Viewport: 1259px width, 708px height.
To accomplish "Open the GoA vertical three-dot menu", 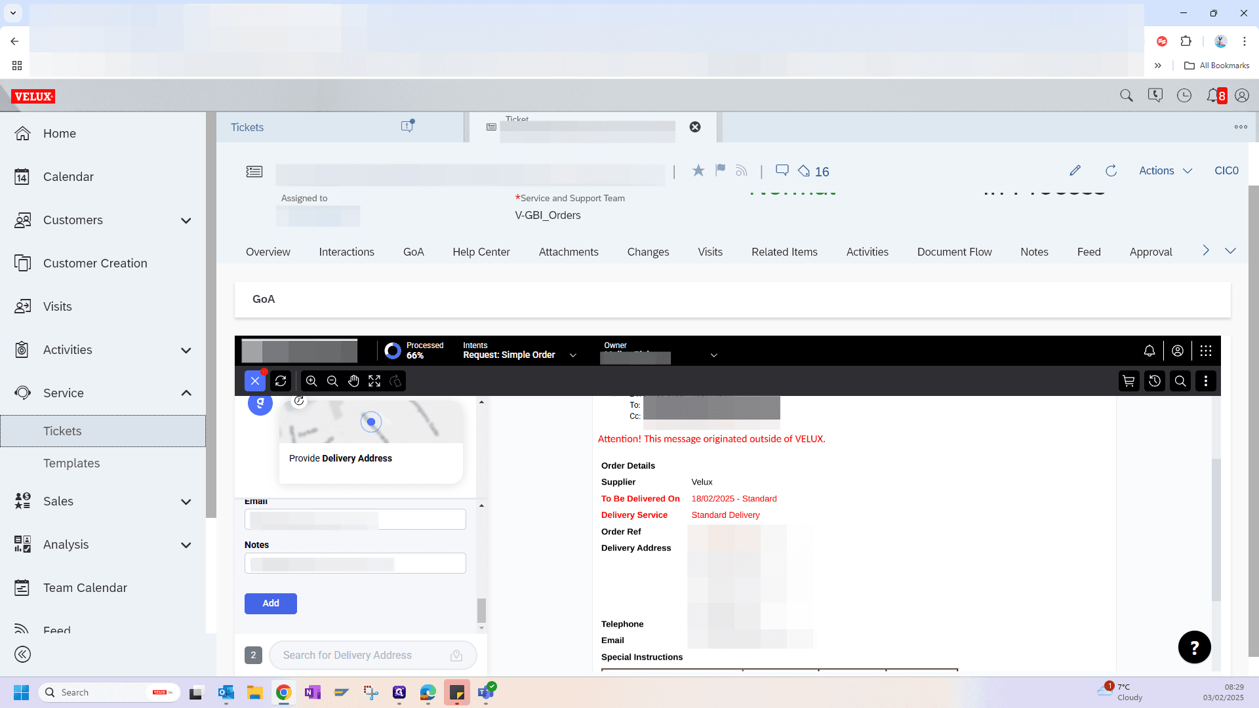I will [1206, 381].
